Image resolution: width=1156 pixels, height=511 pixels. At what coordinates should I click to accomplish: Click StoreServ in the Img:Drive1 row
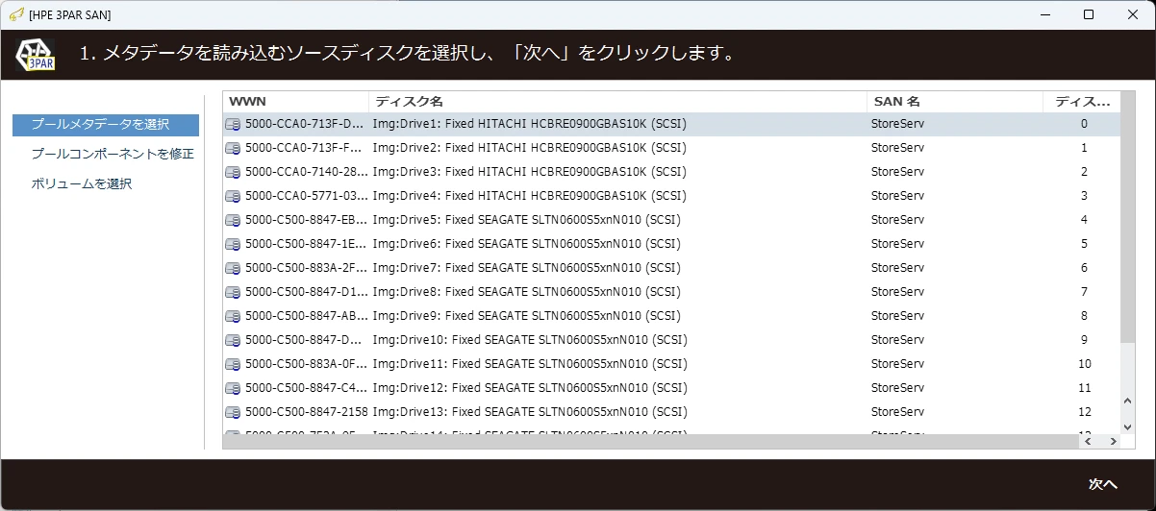[x=897, y=124]
